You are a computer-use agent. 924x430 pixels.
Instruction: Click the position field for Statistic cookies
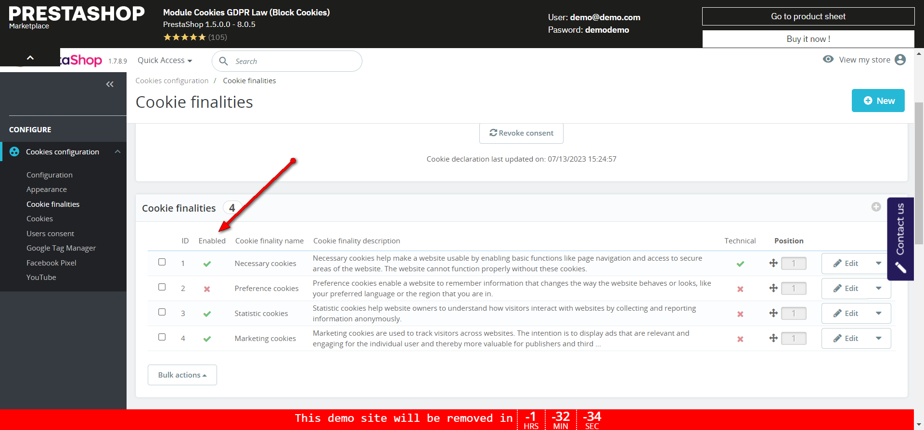pos(794,313)
